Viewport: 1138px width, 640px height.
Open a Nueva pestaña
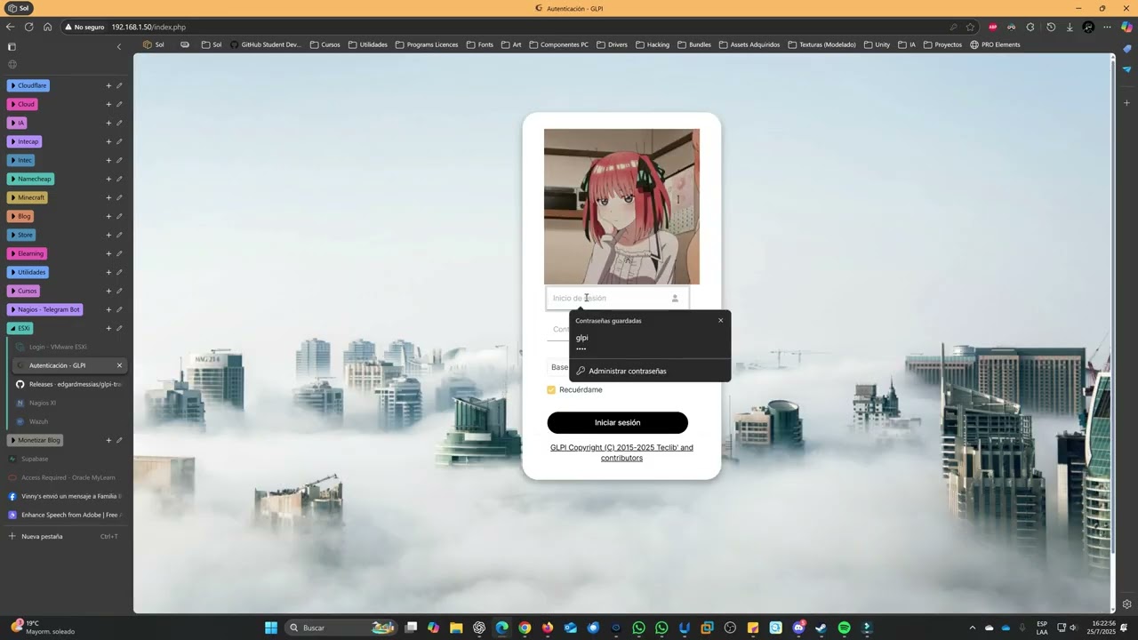click(66, 536)
